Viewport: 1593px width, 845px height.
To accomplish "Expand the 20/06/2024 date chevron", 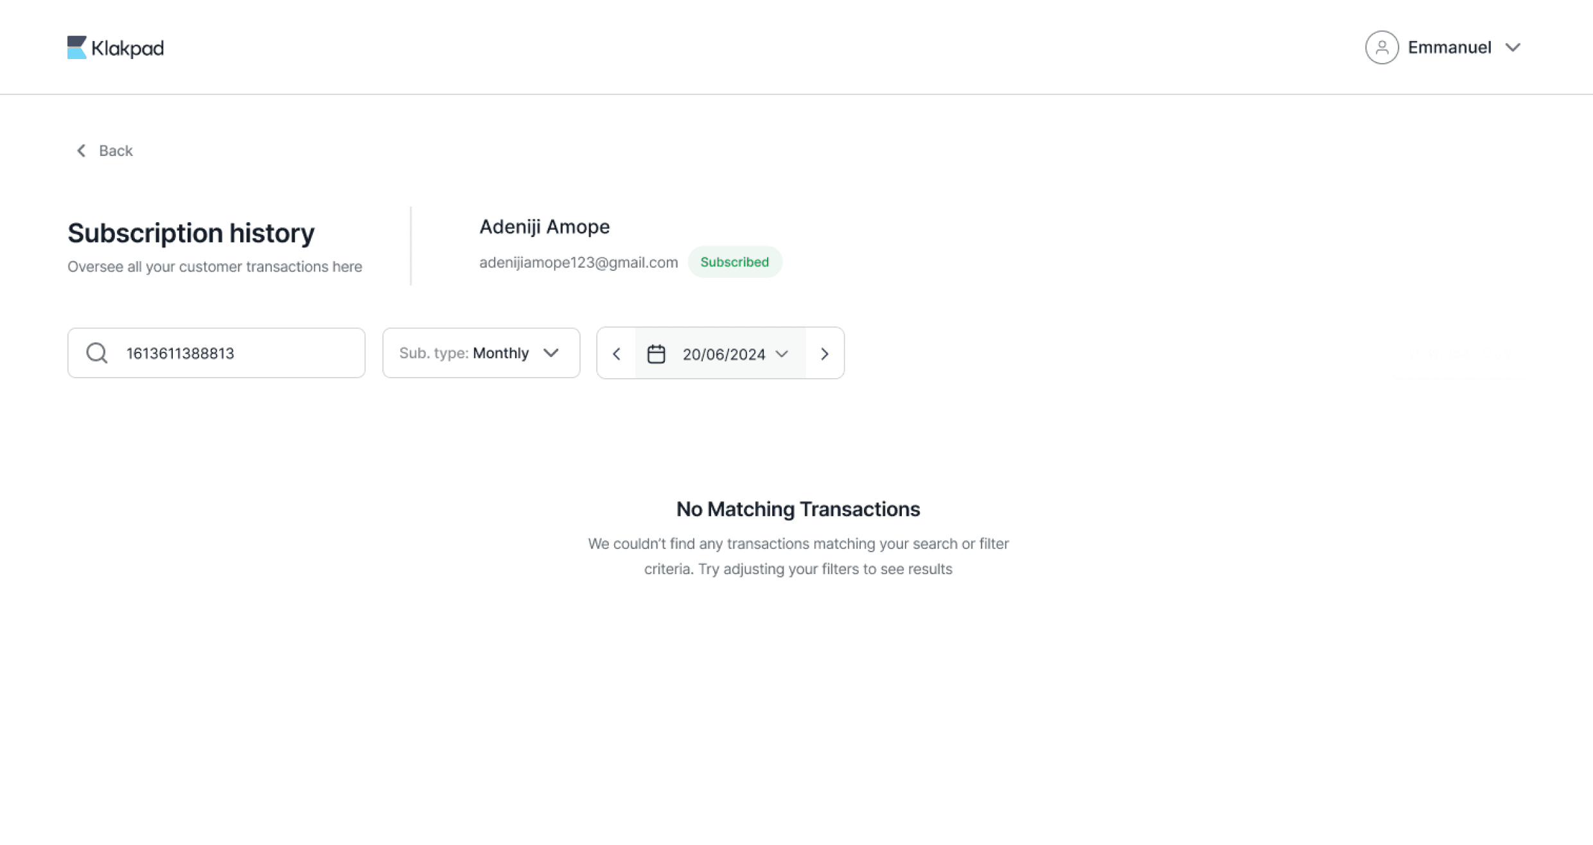I will [x=782, y=354].
